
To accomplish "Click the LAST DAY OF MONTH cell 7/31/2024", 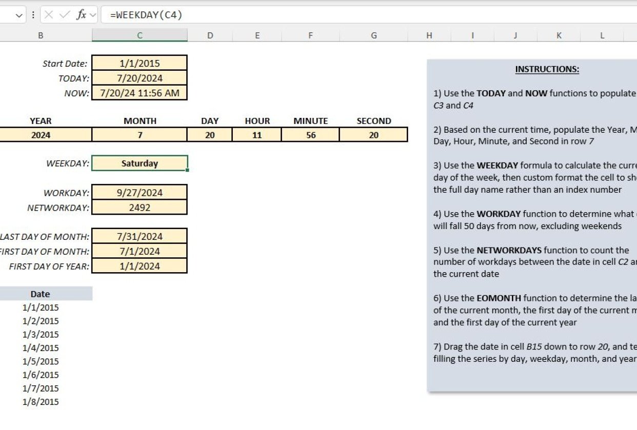I will [x=140, y=237].
